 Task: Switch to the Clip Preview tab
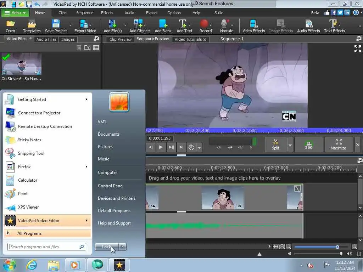(x=121, y=39)
